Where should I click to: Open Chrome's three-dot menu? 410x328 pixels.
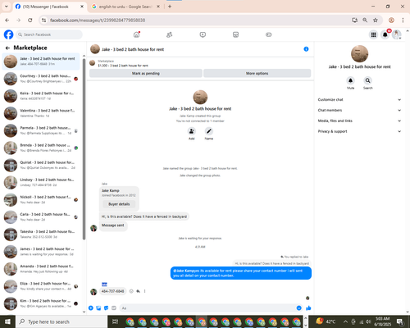[x=403, y=20]
